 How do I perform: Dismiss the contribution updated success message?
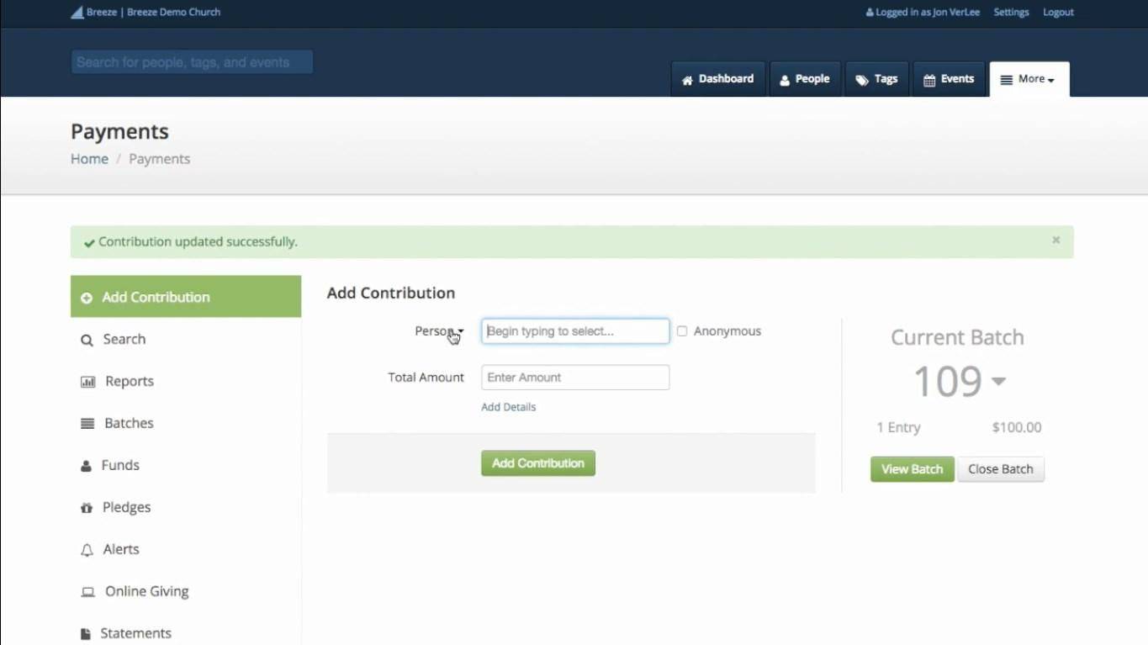coord(1055,241)
